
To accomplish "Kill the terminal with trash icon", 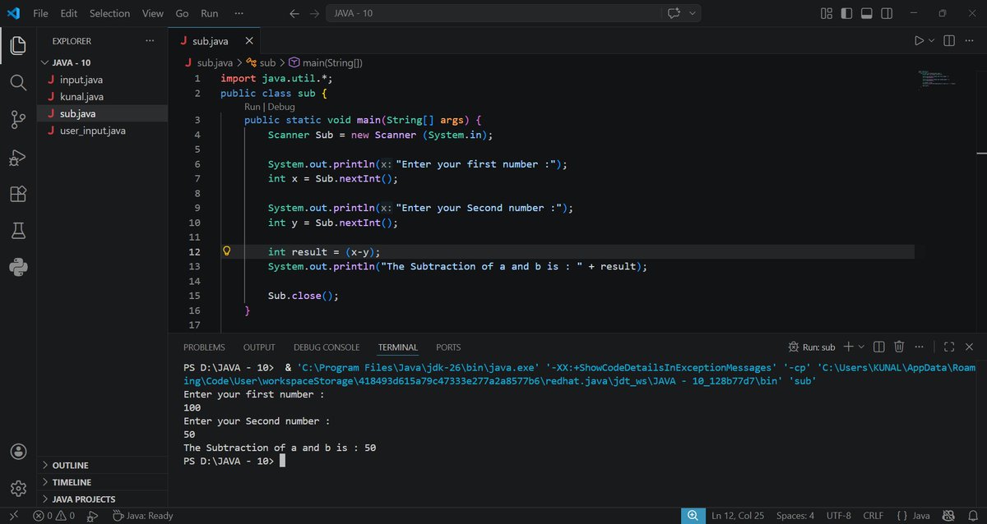I will tap(899, 347).
